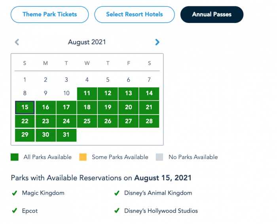Viewport: 277px width, 224px height.
Task: Open Select Resort Hotels tab
Action: coord(135,15)
